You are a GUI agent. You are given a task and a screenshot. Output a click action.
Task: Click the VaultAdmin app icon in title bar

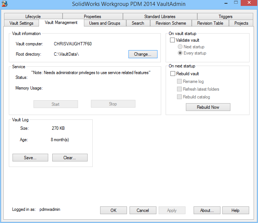pyautogui.click(x=4, y=4)
